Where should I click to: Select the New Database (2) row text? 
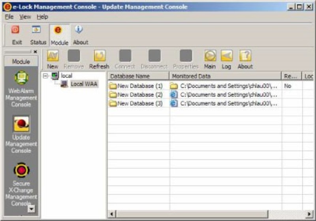click(140, 95)
